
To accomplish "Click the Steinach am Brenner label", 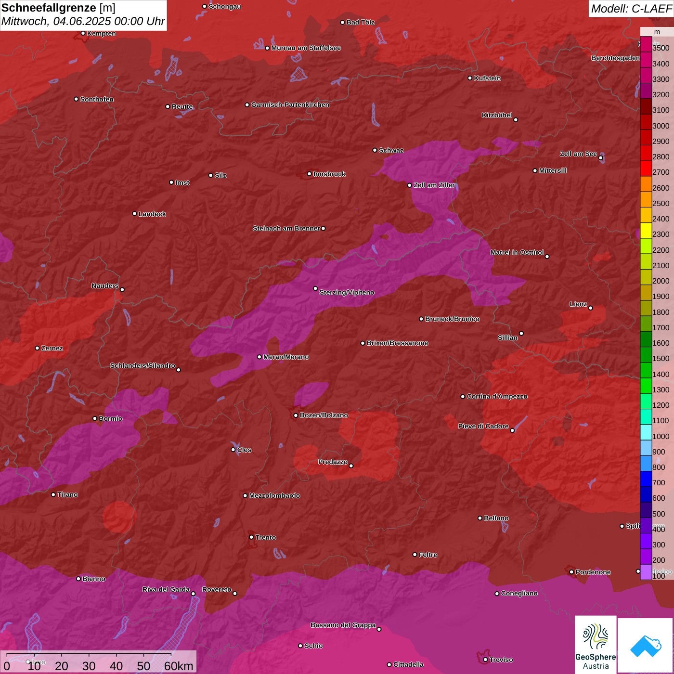I will pyautogui.click(x=286, y=228).
